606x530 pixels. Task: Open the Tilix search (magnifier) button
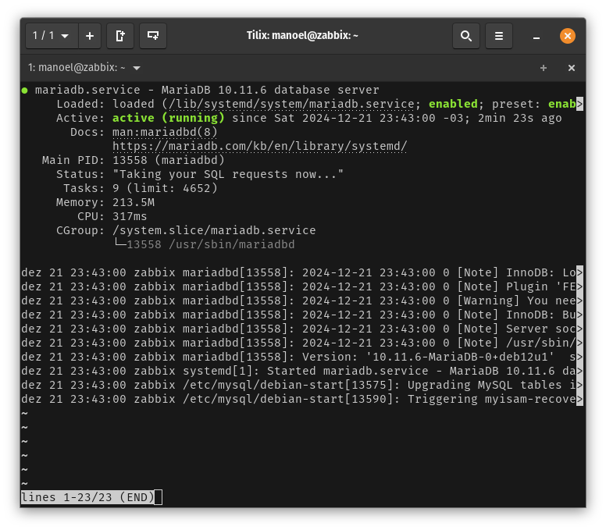(x=466, y=36)
